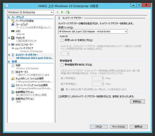Open the virtual switch dropdown

93,31
